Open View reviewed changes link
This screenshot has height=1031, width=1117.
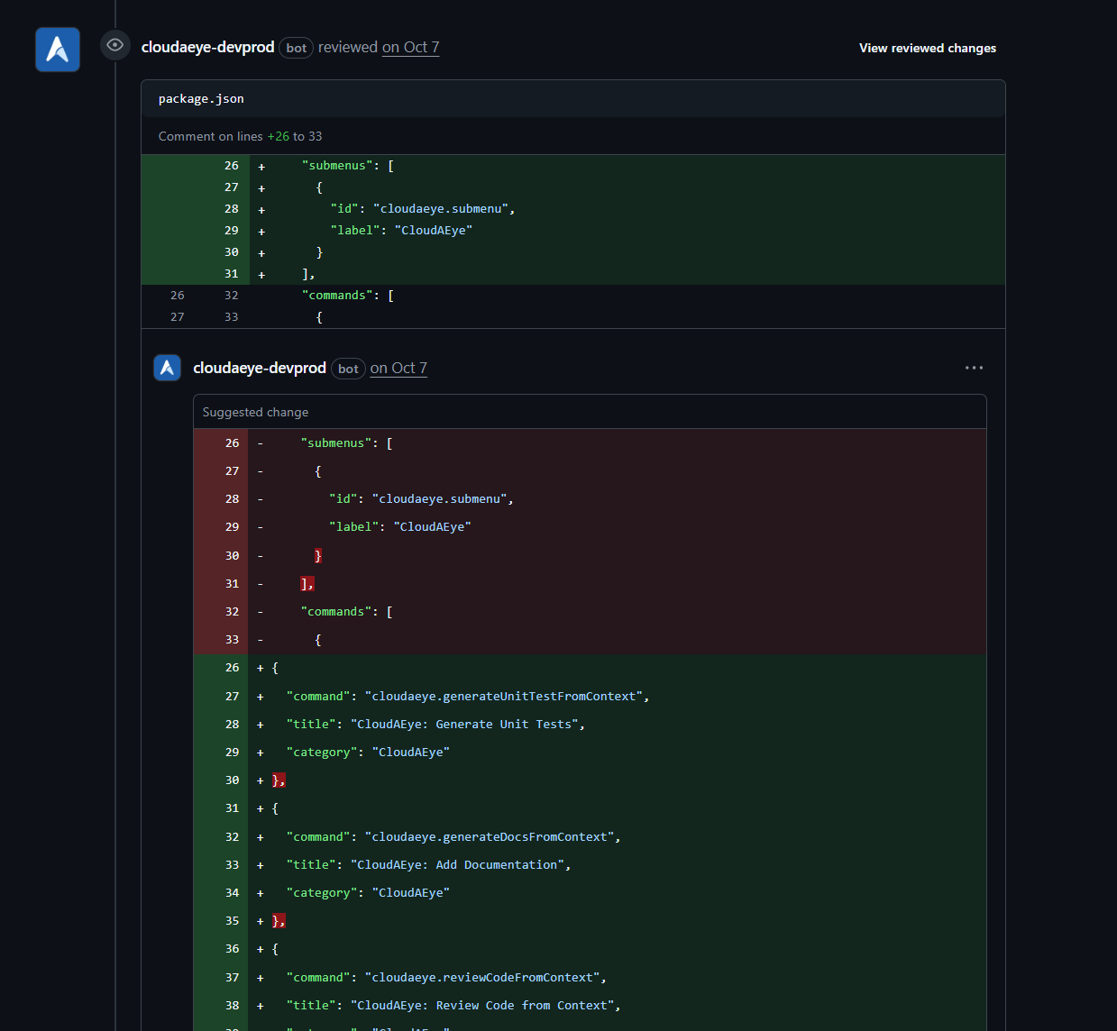927,48
